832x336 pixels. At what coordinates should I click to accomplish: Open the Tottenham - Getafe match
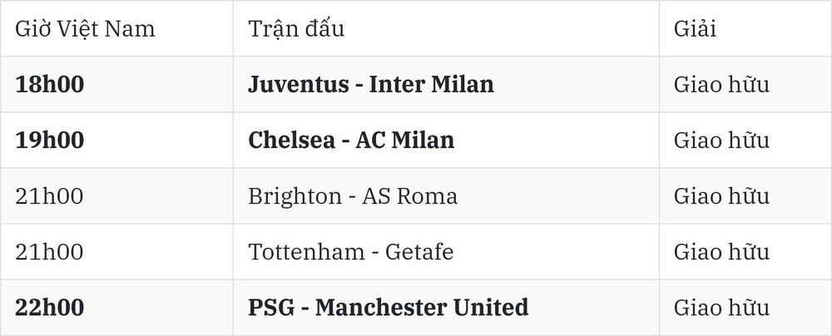click(x=351, y=252)
